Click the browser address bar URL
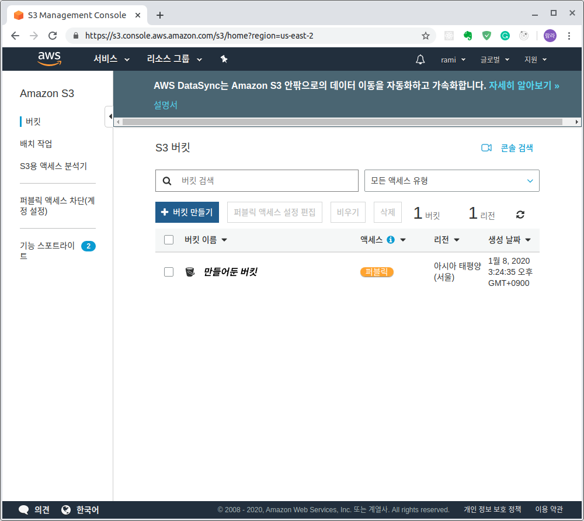This screenshot has height=521, width=584. point(199,36)
